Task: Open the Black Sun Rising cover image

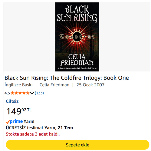Action: 77,37
